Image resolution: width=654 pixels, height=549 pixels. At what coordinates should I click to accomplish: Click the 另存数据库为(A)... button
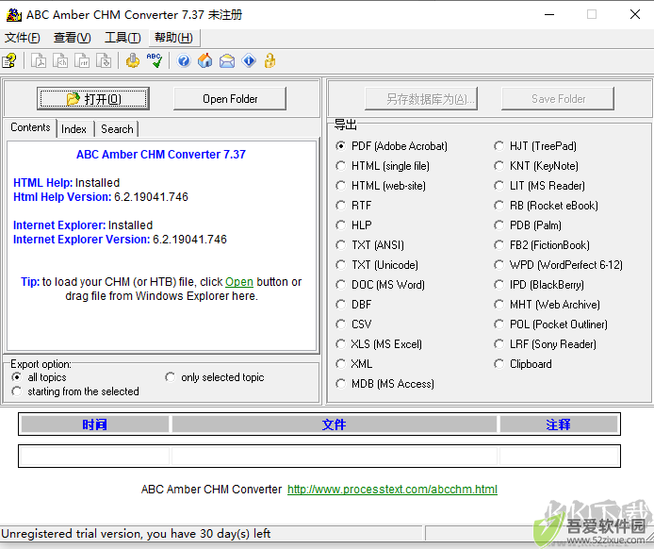421,99
